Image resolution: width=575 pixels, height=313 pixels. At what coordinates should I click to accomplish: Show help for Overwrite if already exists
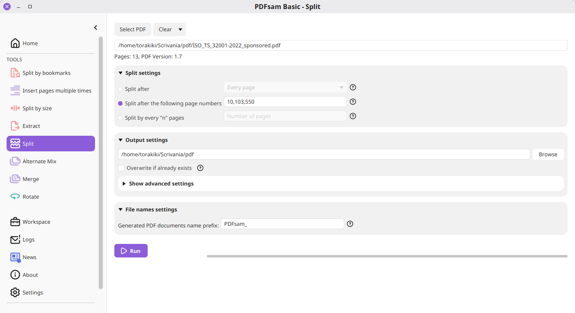tap(200, 168)
